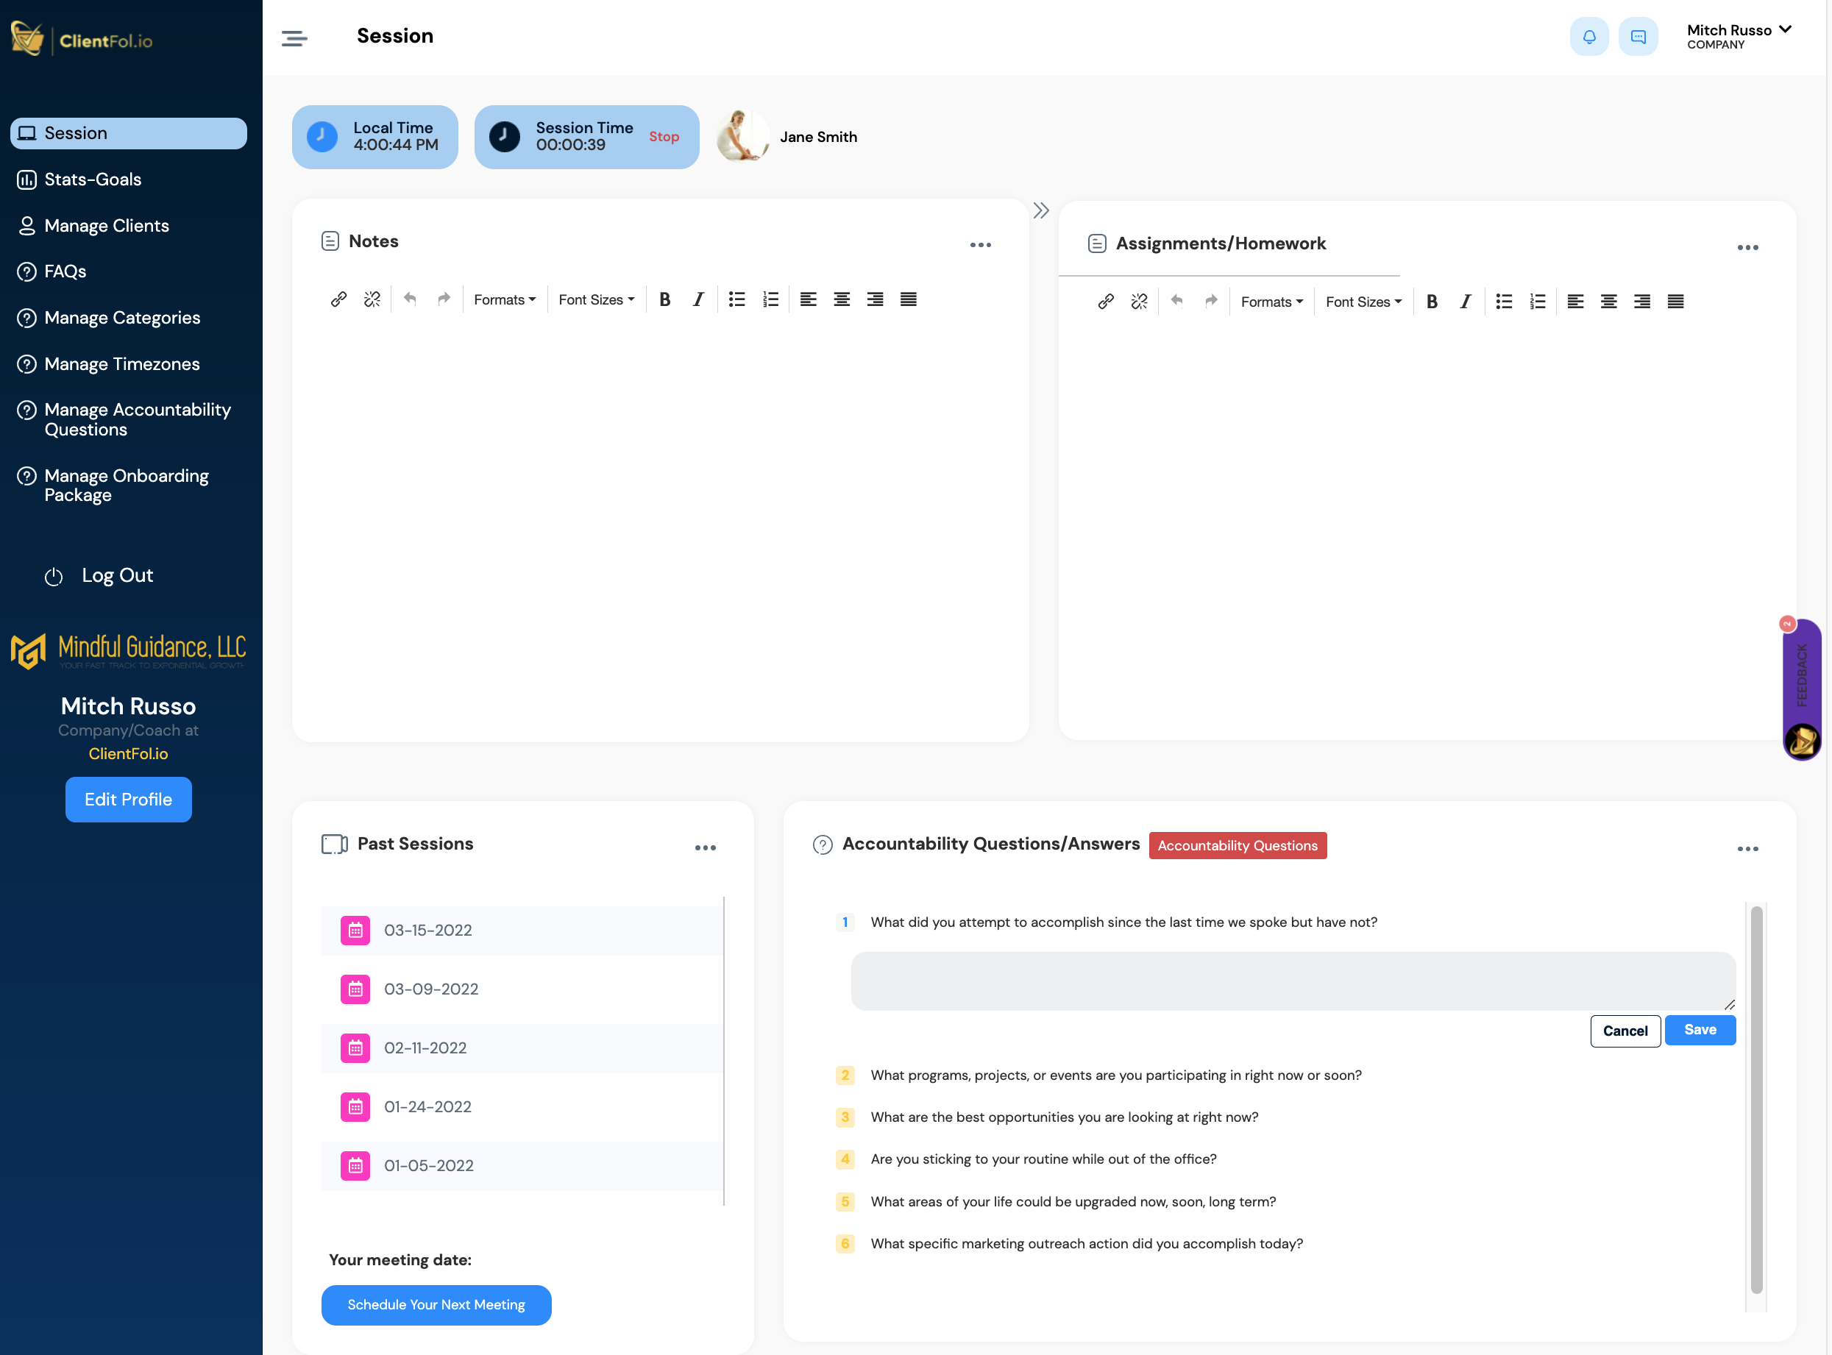Viewport: 1832px width, 1355px height.
Task: Toggle bold in Assignments/Homework editor
Action: (x=1432, y=301)
